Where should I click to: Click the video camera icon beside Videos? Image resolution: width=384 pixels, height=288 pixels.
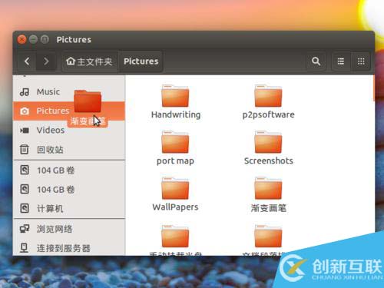click(x=25, y=131)
